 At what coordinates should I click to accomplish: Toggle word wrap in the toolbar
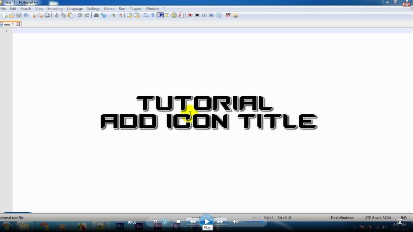[x=146, y=15]
